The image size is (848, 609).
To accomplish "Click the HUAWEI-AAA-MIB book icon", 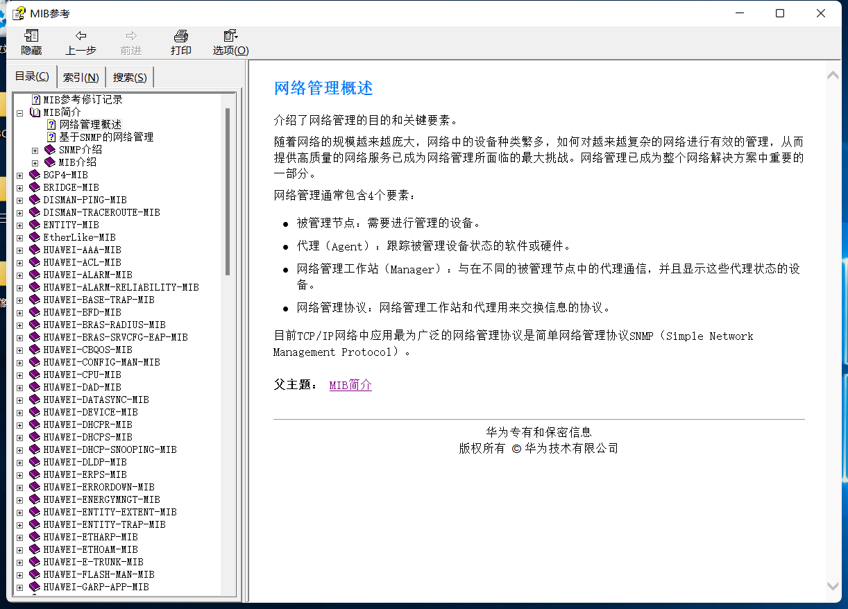I will click(35, 250).
